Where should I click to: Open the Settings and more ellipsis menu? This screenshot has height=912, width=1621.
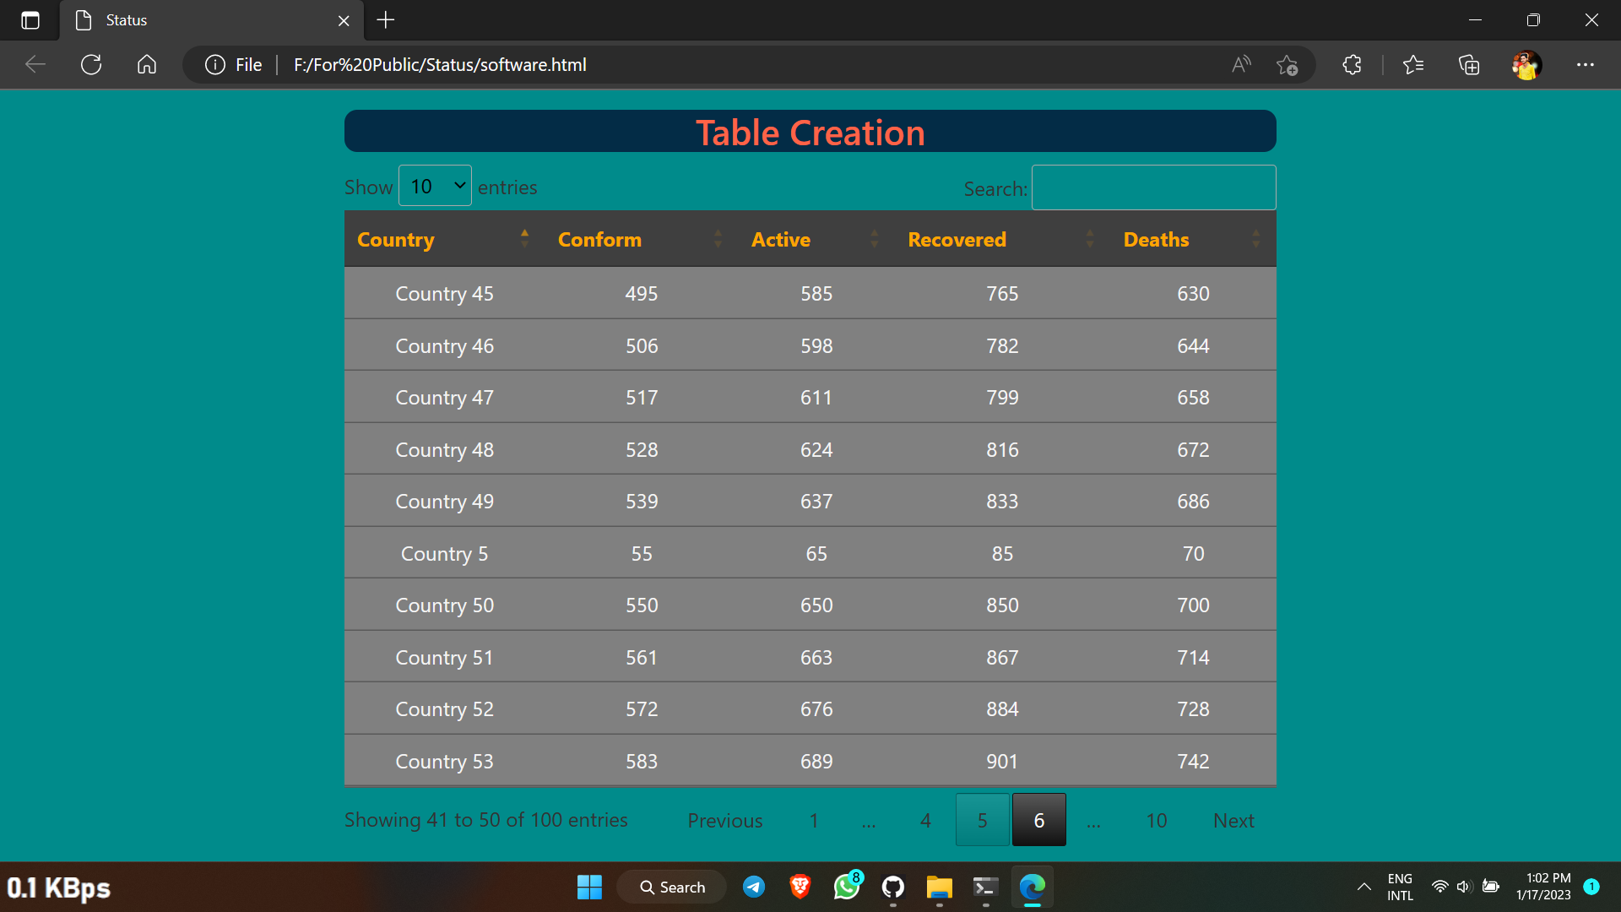[1585, 65]
